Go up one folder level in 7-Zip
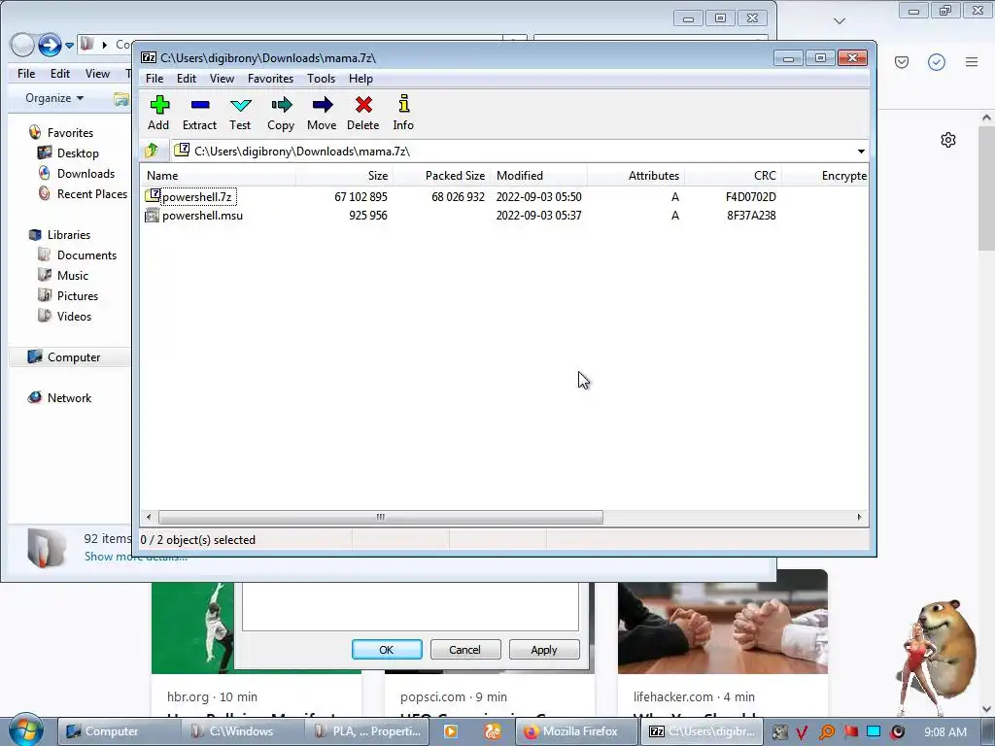Viewport: 995px width, 746px height. pos(152,151)
